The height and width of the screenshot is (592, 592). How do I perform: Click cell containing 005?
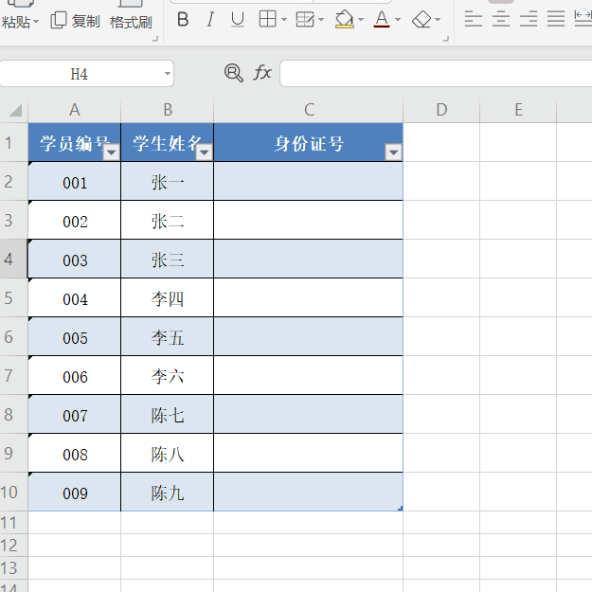tap(75, 337)
